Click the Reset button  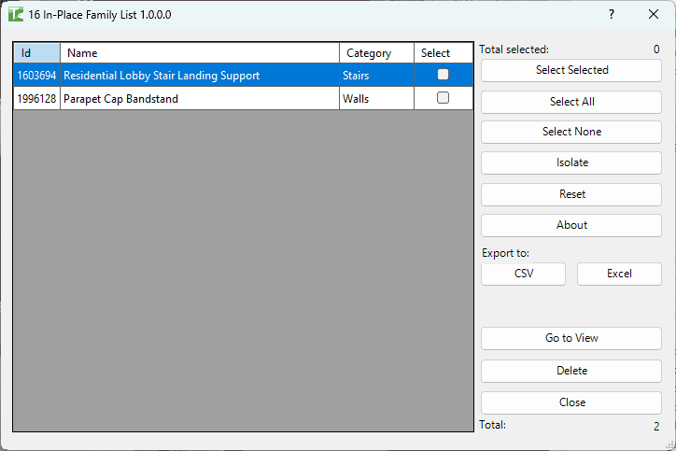pyautogui.click(x=571, y=194)
